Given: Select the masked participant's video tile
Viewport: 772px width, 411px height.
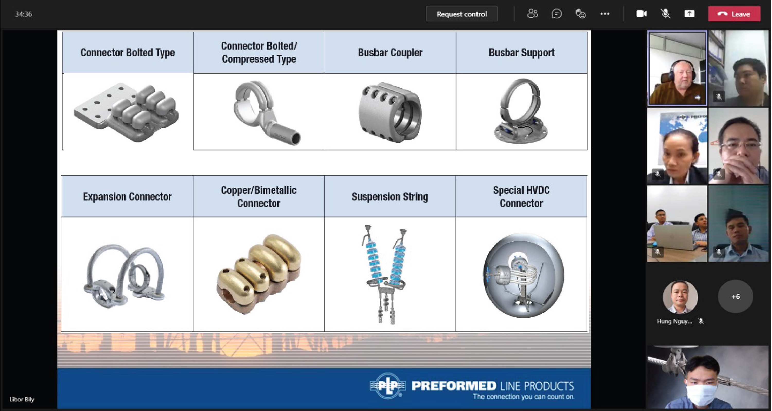Looking at the screenshot, I should click(708, 377).
